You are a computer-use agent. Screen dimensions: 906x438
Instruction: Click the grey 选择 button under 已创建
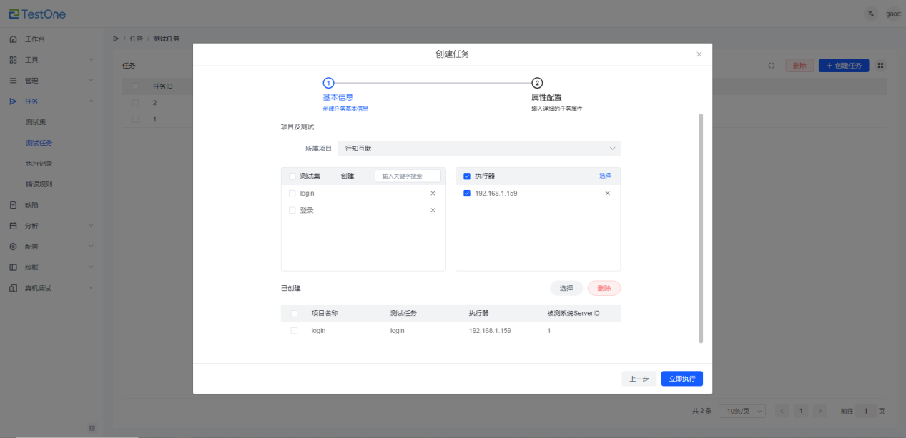566,288
